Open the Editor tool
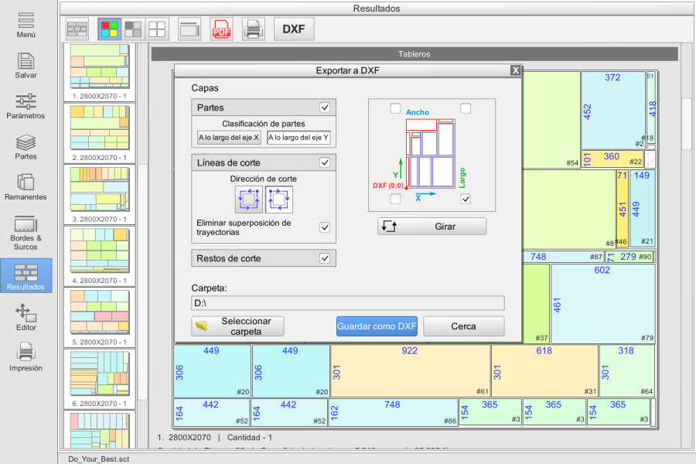Viewport: 696px width, 464px height. pos(26,318)
